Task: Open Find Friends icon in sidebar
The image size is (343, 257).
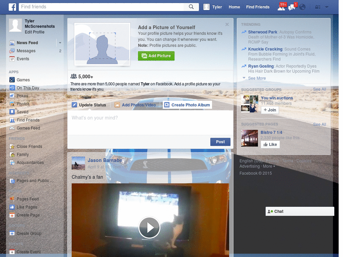Action: coord(12,120)
